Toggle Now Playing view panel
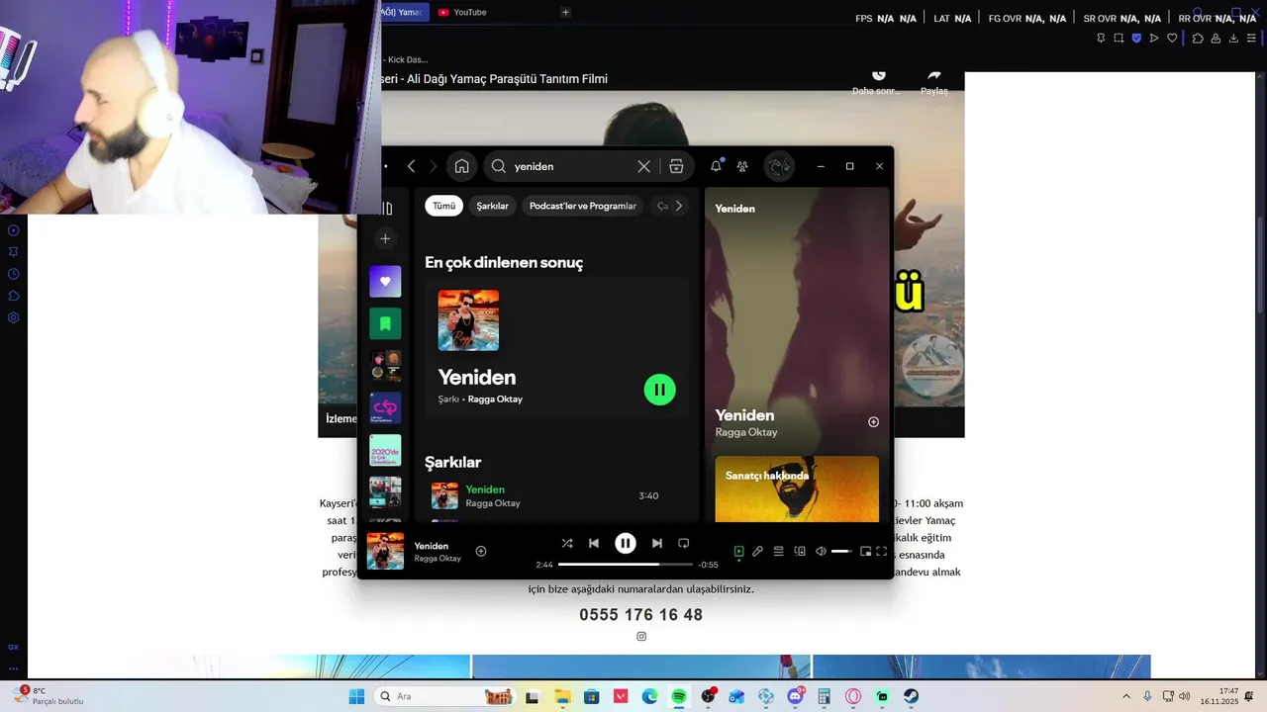Image resolution: width=1267 pixels, height=712 pixels. point(738,551)
